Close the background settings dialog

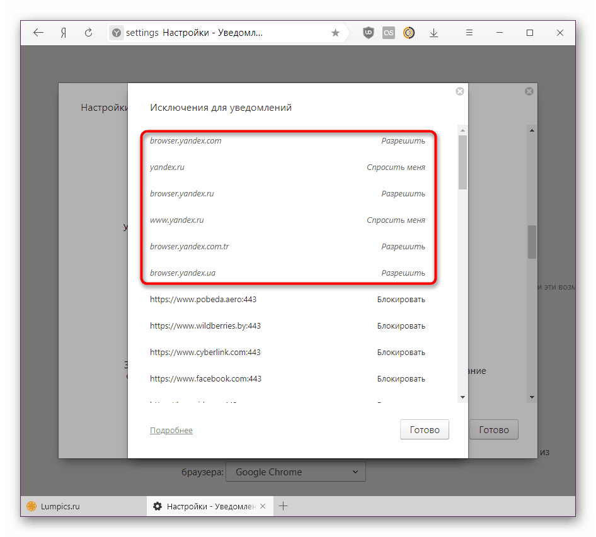click(x=529, y=91)
